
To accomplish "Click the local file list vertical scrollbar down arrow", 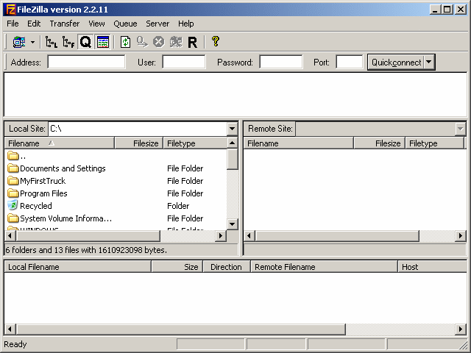I will [232, 224].
